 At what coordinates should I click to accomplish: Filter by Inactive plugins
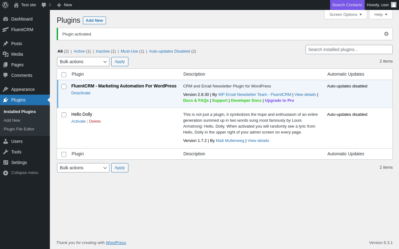tap(103, 51)
